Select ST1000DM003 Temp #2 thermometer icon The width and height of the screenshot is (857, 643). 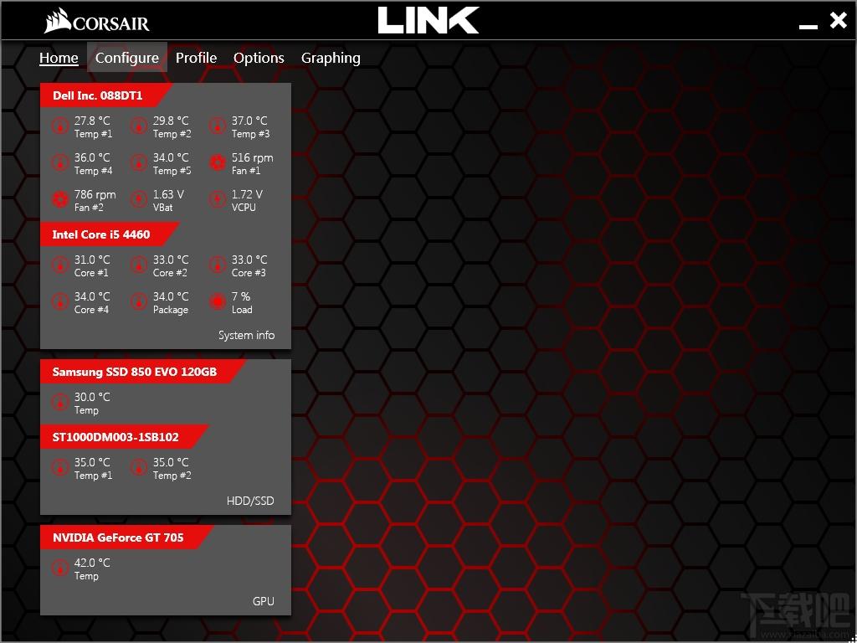[x=139, y=468]
